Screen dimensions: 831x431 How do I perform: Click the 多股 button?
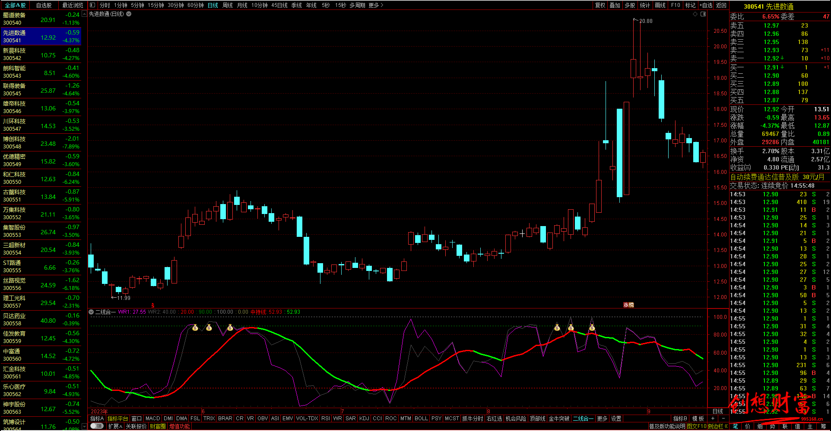coord(630,5)
